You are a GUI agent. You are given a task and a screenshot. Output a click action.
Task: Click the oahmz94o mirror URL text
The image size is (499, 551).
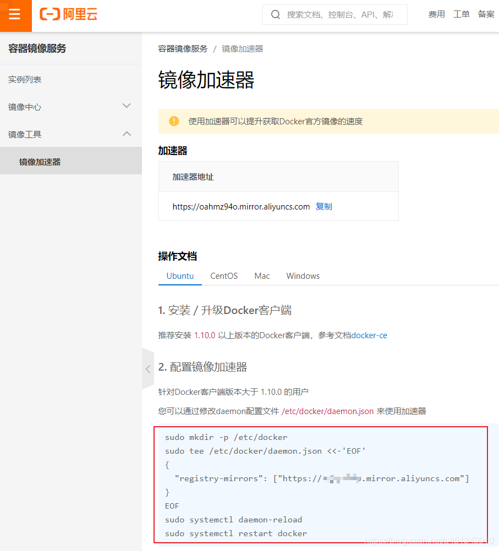click(241, 207)
